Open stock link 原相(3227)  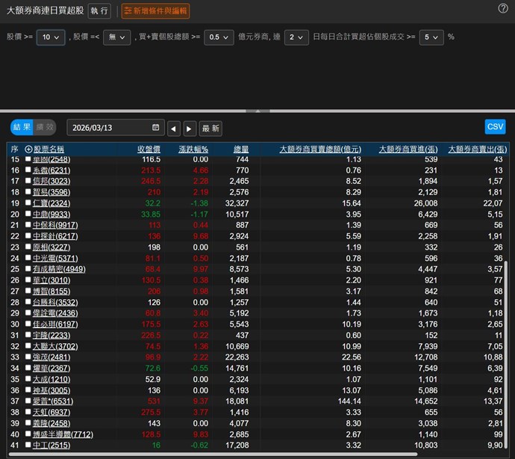tap(51, 247)
